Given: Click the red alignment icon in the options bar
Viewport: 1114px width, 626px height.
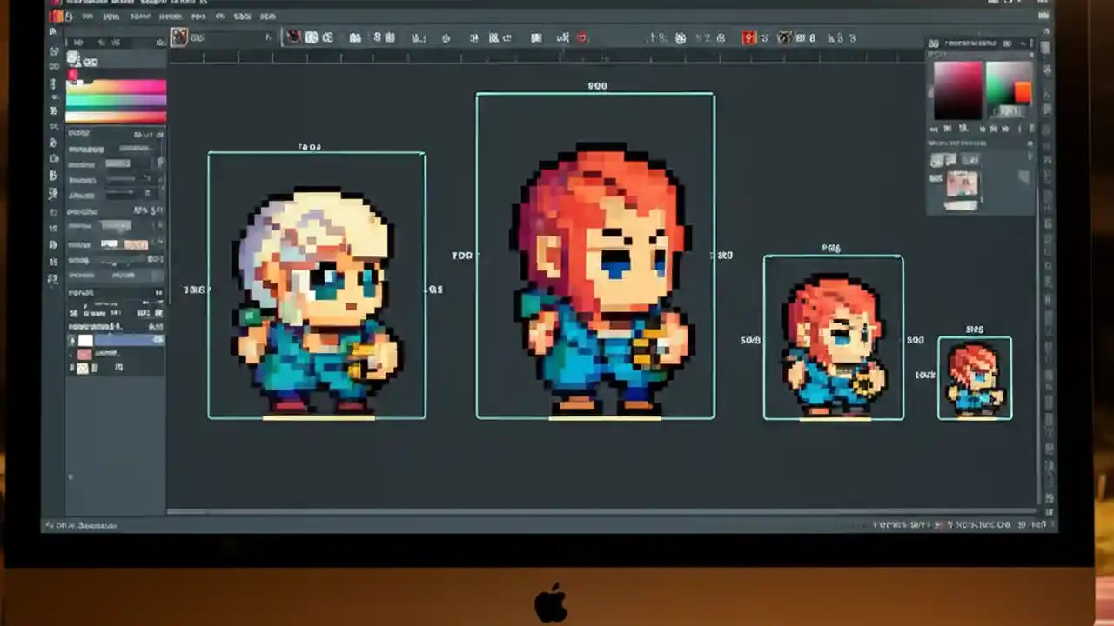Looking at the screenshot, I should 748,37.
